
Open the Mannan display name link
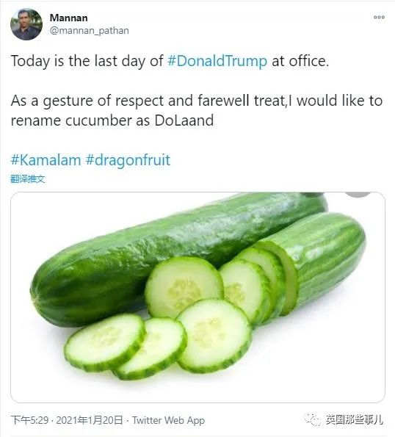(x=68, y=18)
